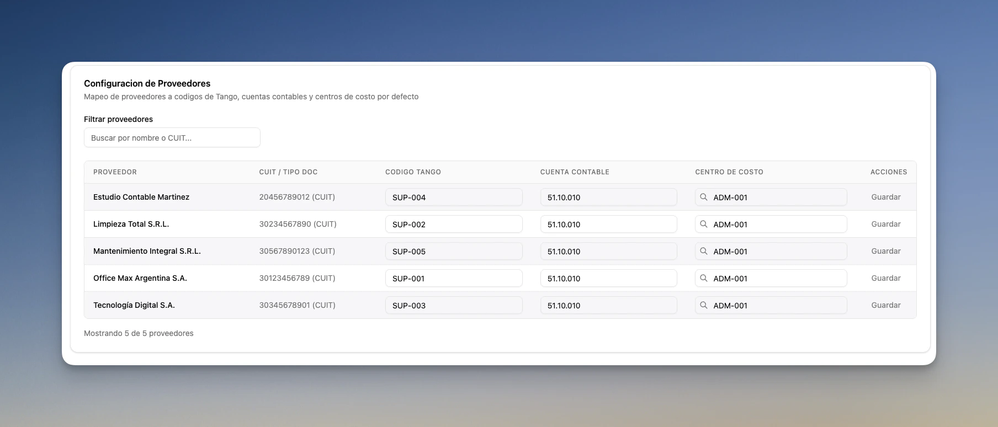998x427 pixels.
Task: Save the Estudio Contable Martinez row with Guardar
Action: [x=886, y=197]
